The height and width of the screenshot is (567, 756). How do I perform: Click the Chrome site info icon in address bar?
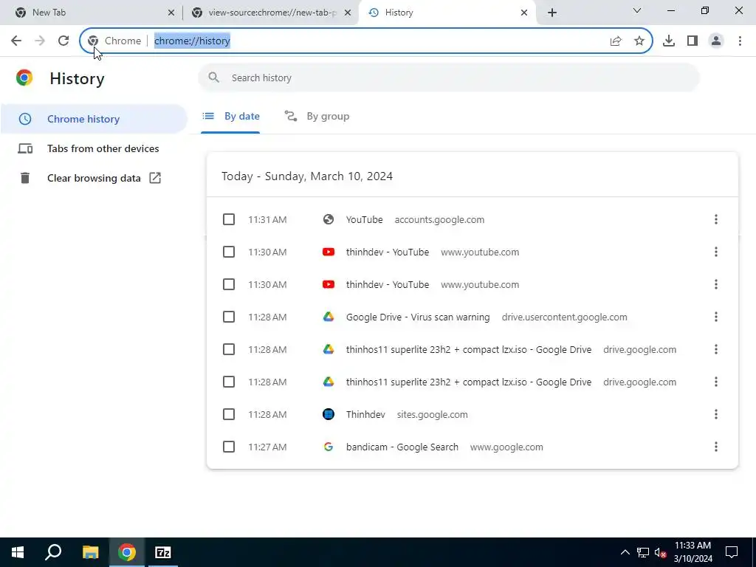coord(93,41)
